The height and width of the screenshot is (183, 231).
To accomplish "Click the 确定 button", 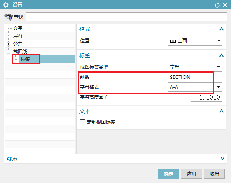I will point(169,174).
